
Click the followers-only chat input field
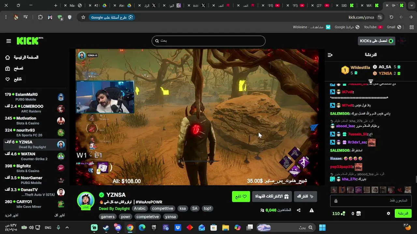click(x=371, y=201)
